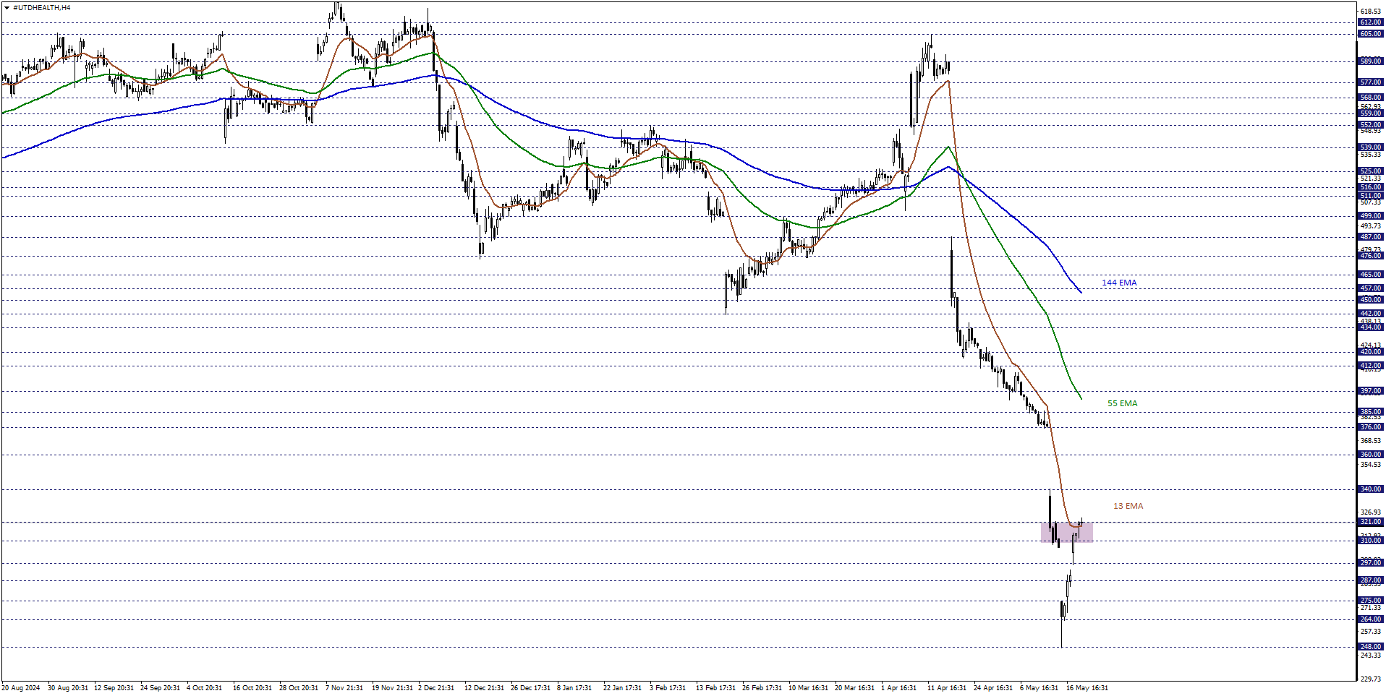Screen dimensions: 1386x696
Task: Click the 2 Dec 21:31 date label
Action: coord(435,688)
